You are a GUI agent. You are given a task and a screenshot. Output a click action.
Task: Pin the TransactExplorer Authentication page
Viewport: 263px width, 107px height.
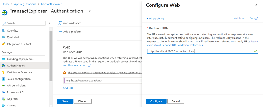pyautogui.click(x=90, y=11)
